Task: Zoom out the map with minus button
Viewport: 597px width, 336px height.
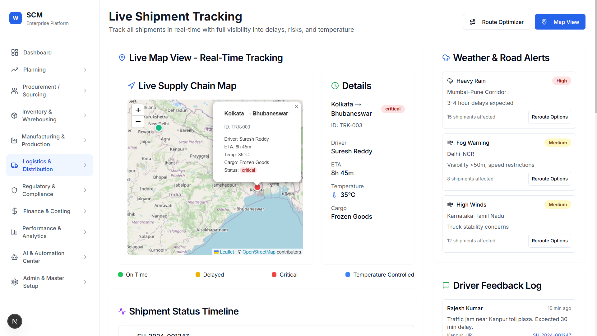Action: 138,122
